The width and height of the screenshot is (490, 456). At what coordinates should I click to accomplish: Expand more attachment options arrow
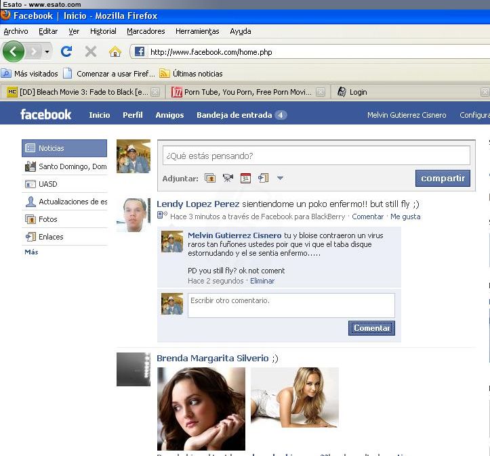(x=280, y=178)
